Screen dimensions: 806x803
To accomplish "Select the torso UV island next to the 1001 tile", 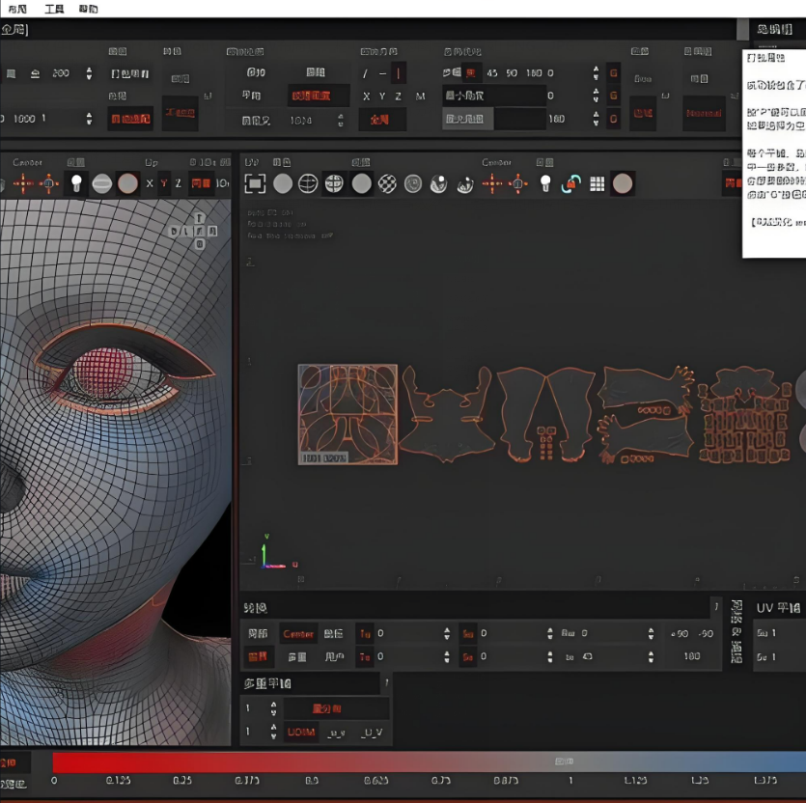I will tap(446, 414).
